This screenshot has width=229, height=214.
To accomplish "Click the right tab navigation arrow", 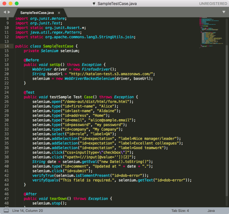I will [x=9, y=12].
